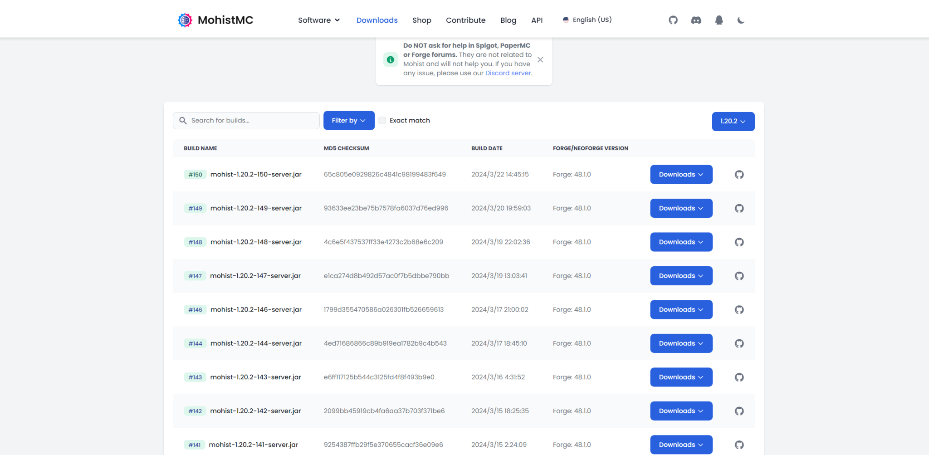Click the green info icon in the notice
The width and height of the screenshot is (929, 455).
pos(390,59)
